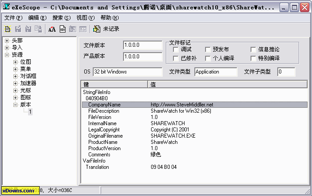Select the LegalCopyright row
Screen dimensions: 312x196
pyautogui.click(x=195, y=130)
